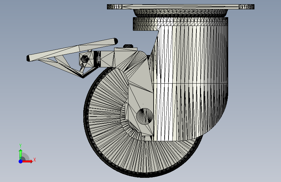Select the round axle hole in the bracket
Viewport: 281px width, 182px height.
[x=145, y=116]
